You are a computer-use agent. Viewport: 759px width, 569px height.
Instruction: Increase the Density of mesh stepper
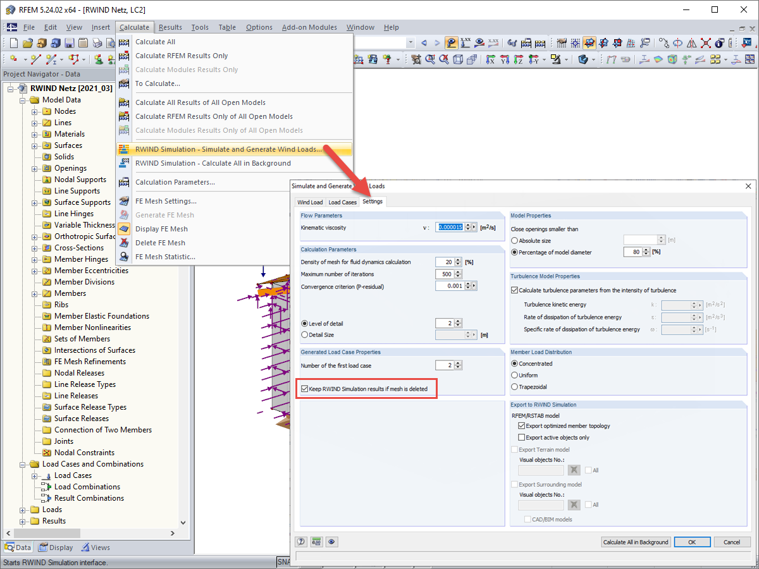[x=459, y=259]
